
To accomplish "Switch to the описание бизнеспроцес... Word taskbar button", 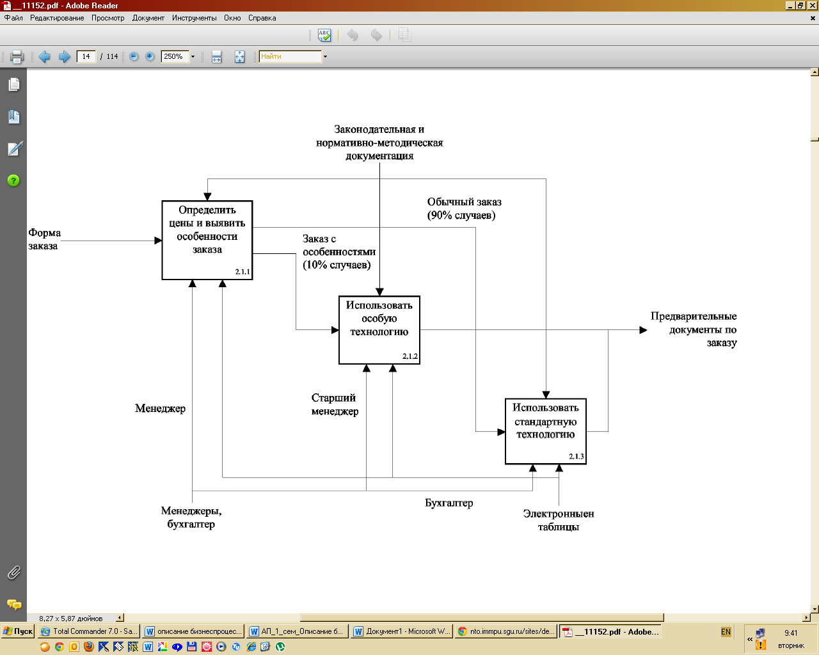I will 193,631.
